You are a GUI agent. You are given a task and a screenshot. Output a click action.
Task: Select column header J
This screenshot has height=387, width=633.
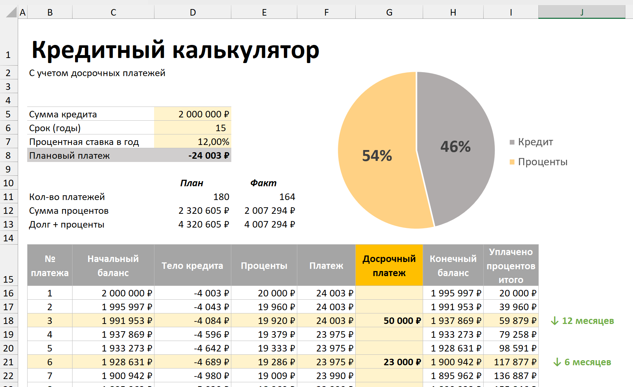582,12
